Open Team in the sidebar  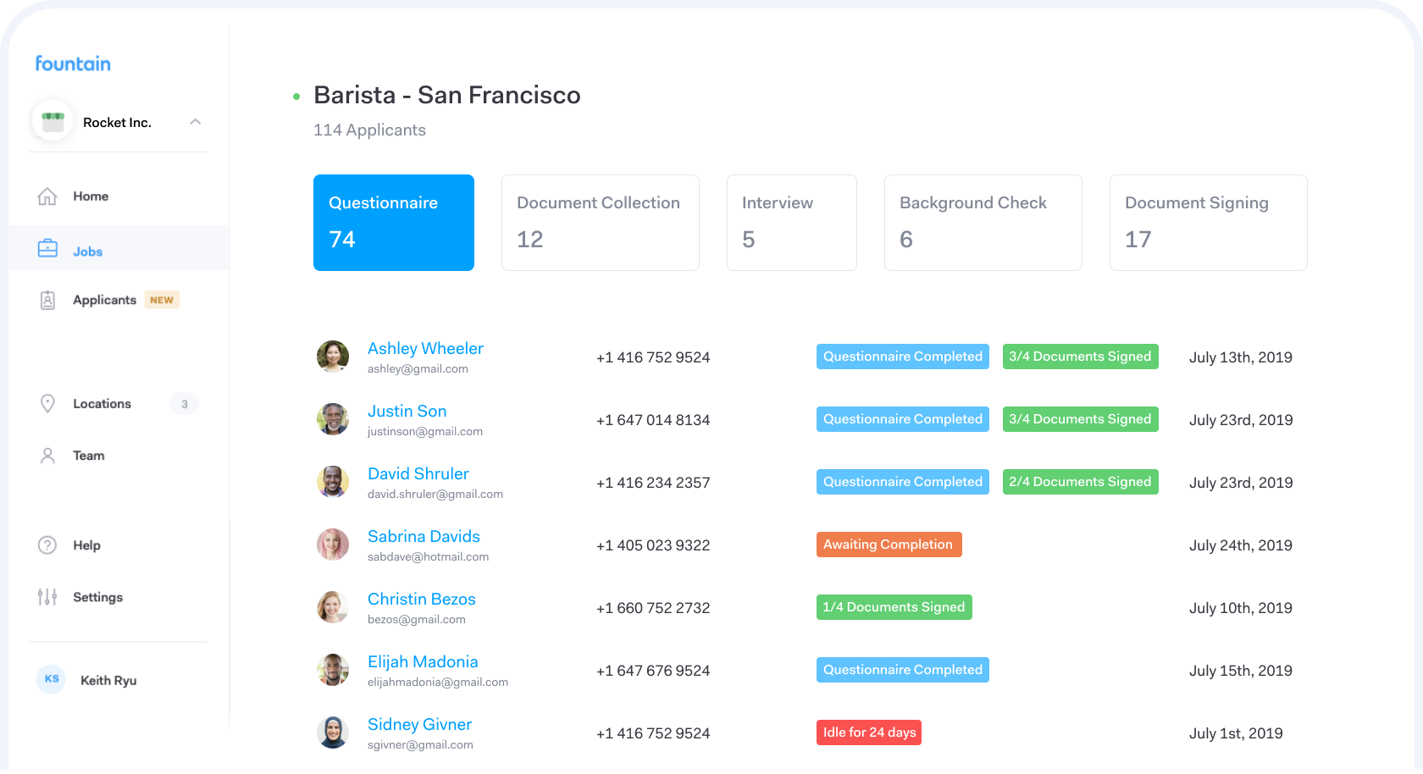[x=89, y=456]
